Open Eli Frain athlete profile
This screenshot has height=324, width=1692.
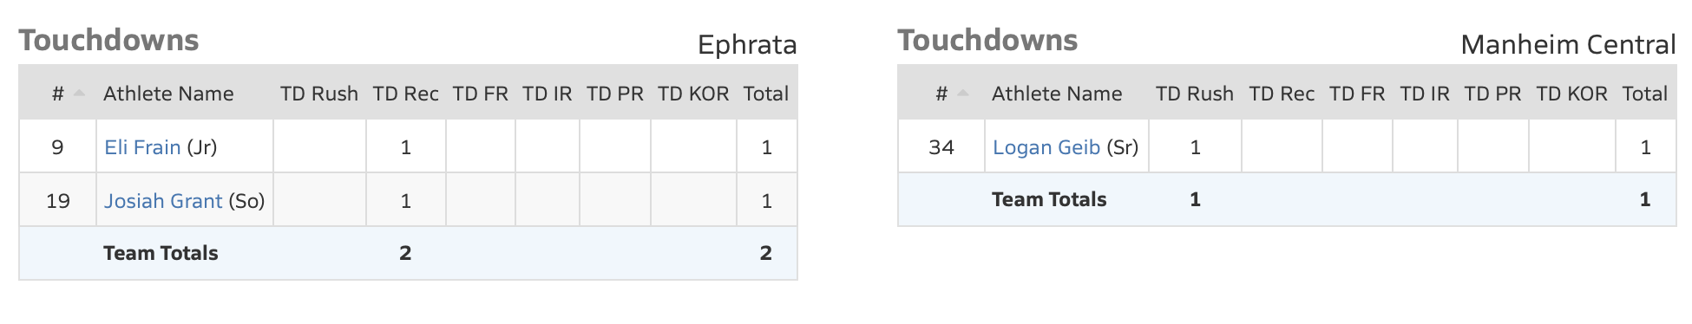(x=142, y=147)
